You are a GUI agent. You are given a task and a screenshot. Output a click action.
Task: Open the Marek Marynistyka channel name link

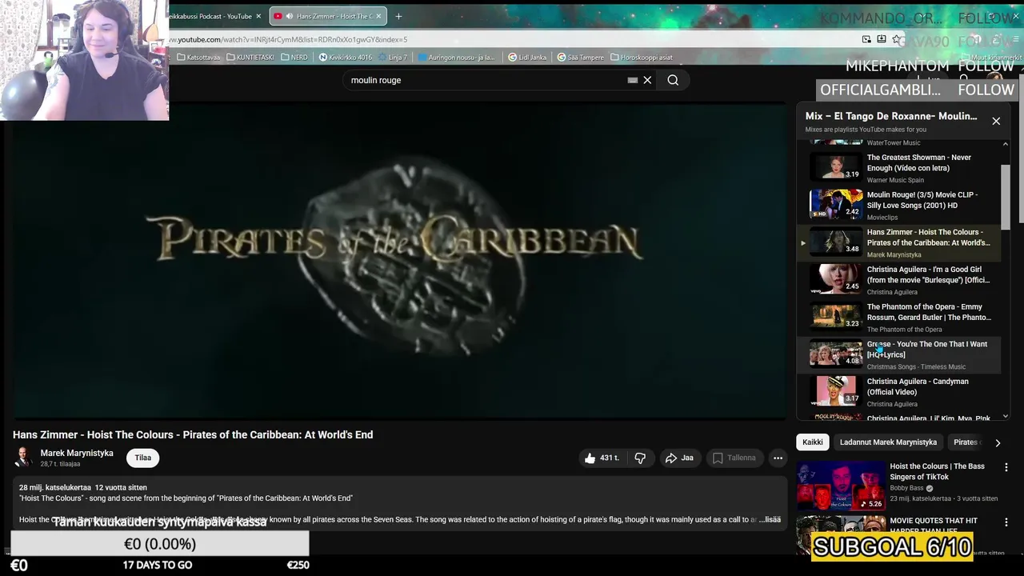pos(77,453)
